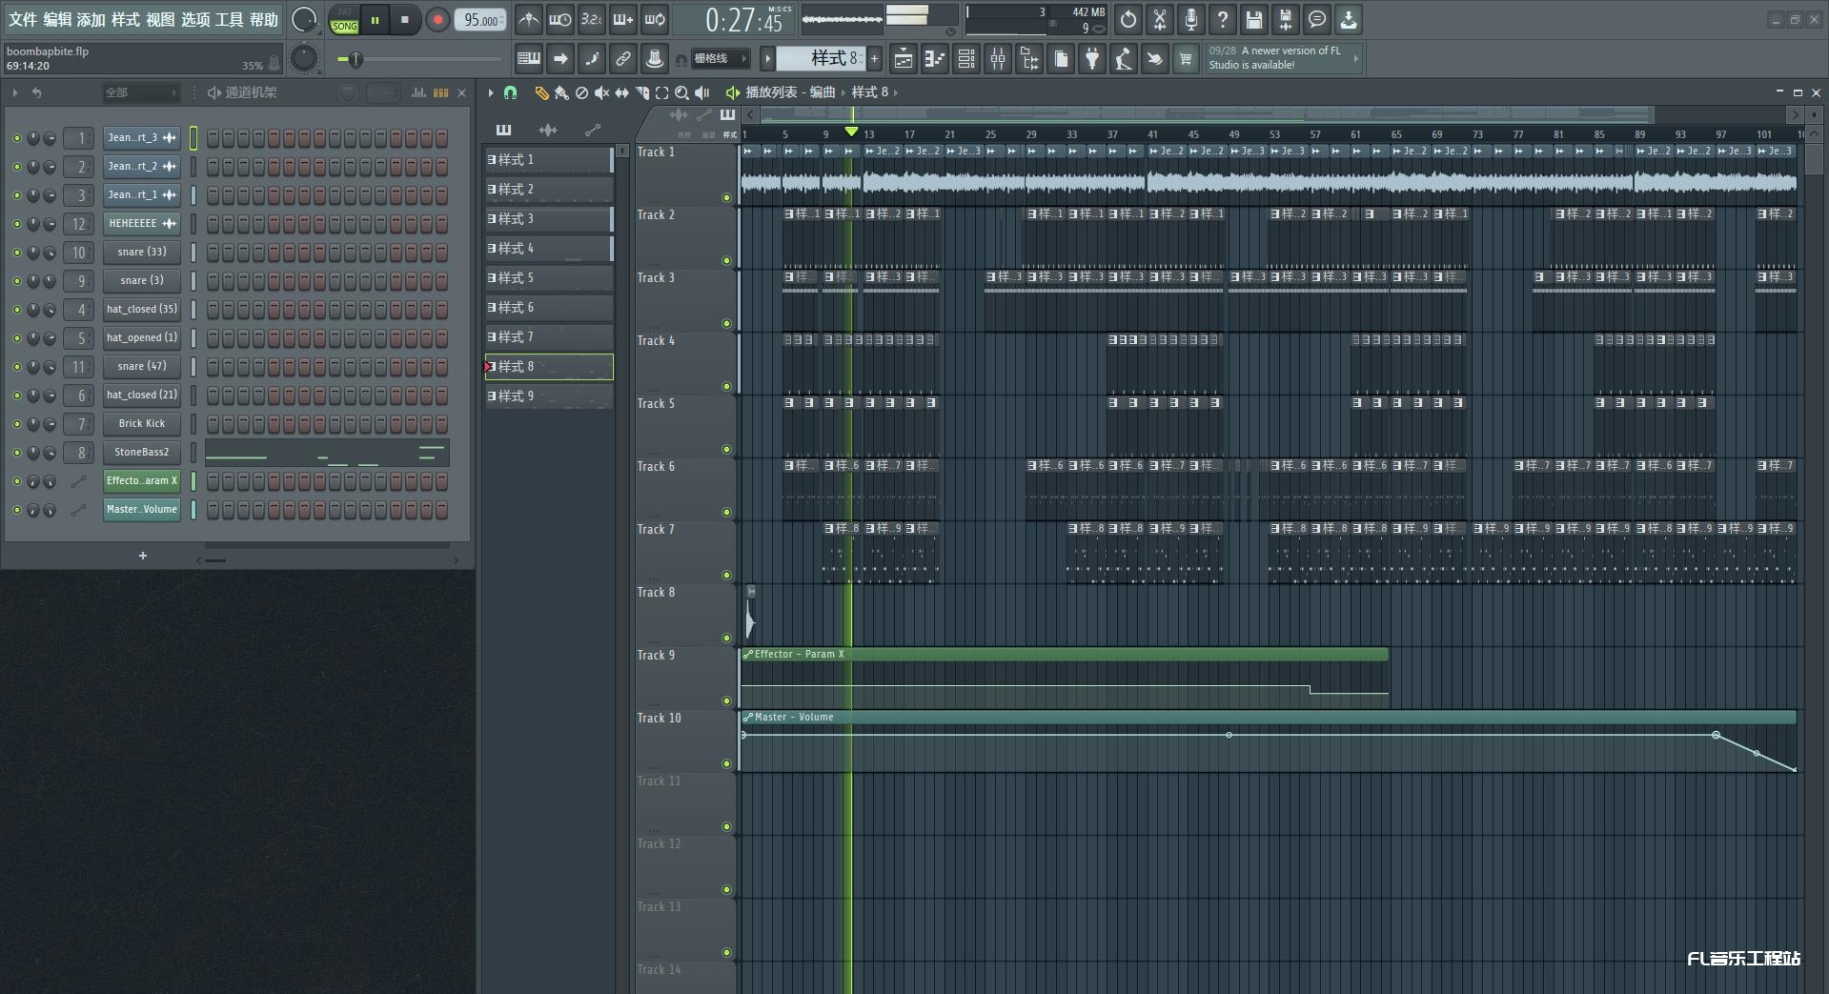Select the pencil draw tool in playlist

click(x=540, y=92)
